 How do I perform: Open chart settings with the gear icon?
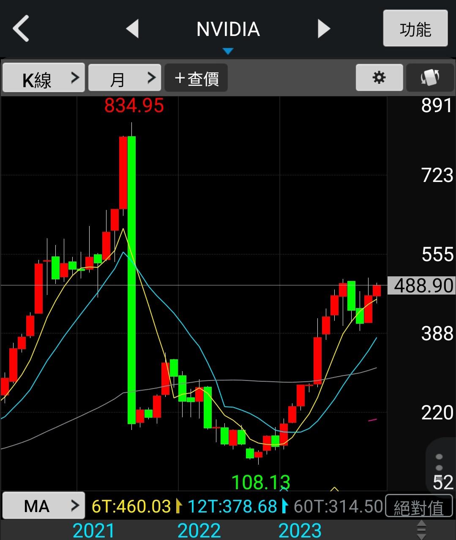[x=379, y=78]
